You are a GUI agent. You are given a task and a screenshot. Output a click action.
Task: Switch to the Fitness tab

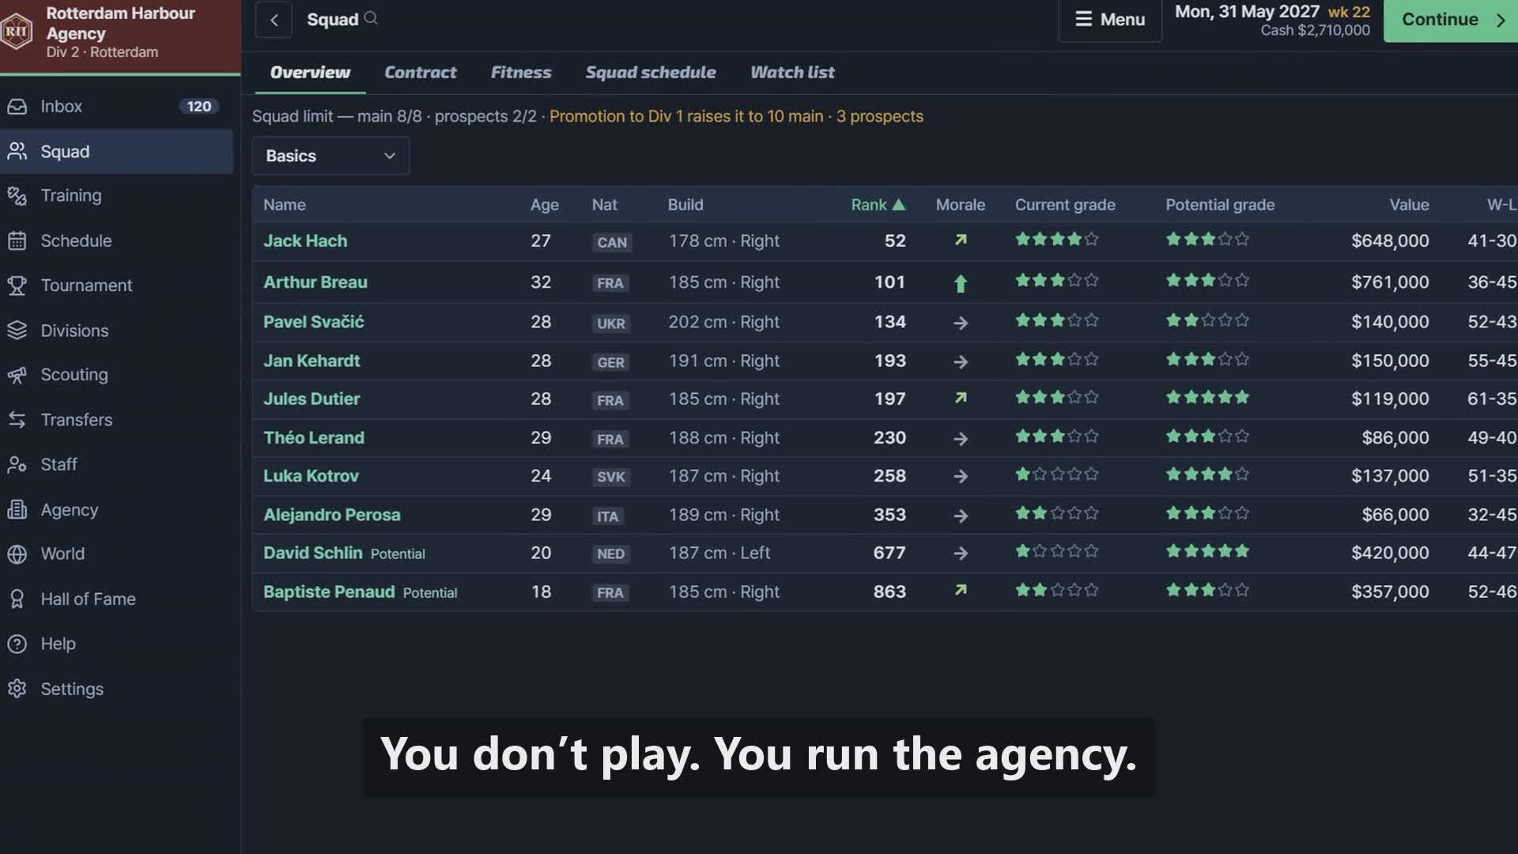click(521, 72)
